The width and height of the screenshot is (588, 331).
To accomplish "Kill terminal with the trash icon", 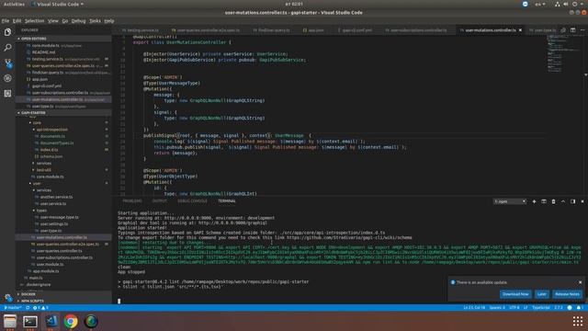I will coord(553,201).
